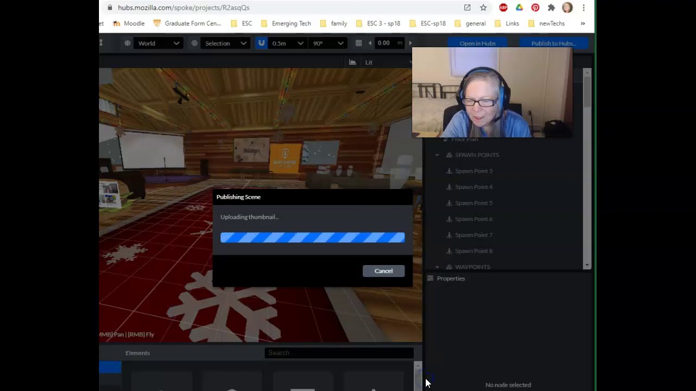Screen dimensions: 696x391
Task: Select Spawn Point 4 in hierarchy
Action: click(474, 187)
